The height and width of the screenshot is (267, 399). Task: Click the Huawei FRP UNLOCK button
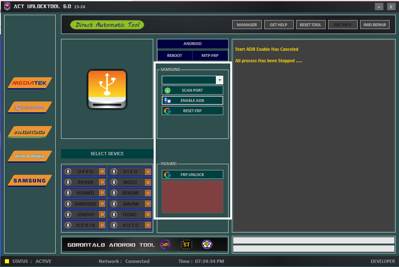193,175
